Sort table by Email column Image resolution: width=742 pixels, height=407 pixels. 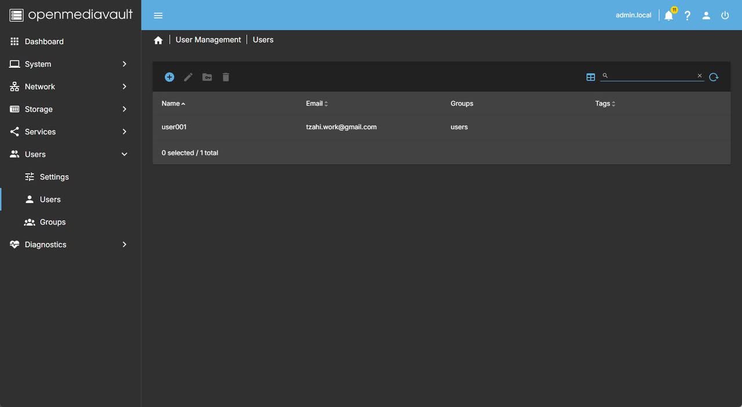pyautogui.click(x=317, y=104)
